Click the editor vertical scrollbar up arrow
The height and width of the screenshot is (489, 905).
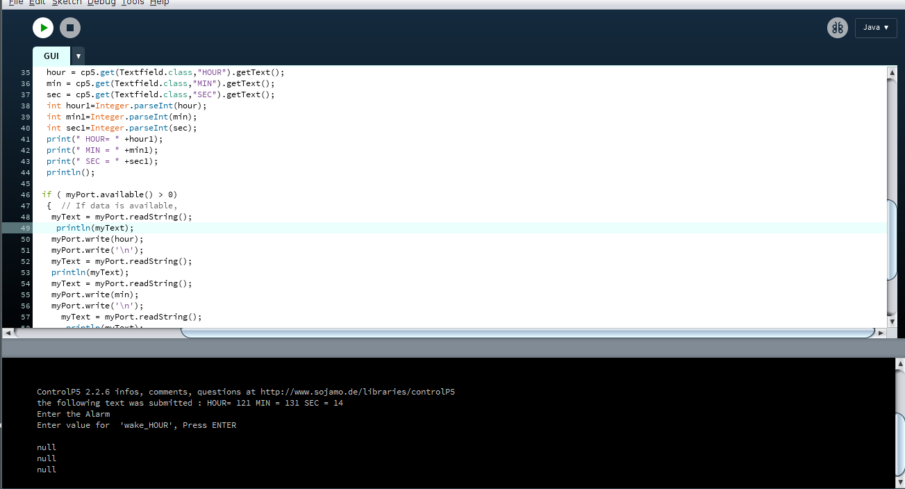pos(892,72)
